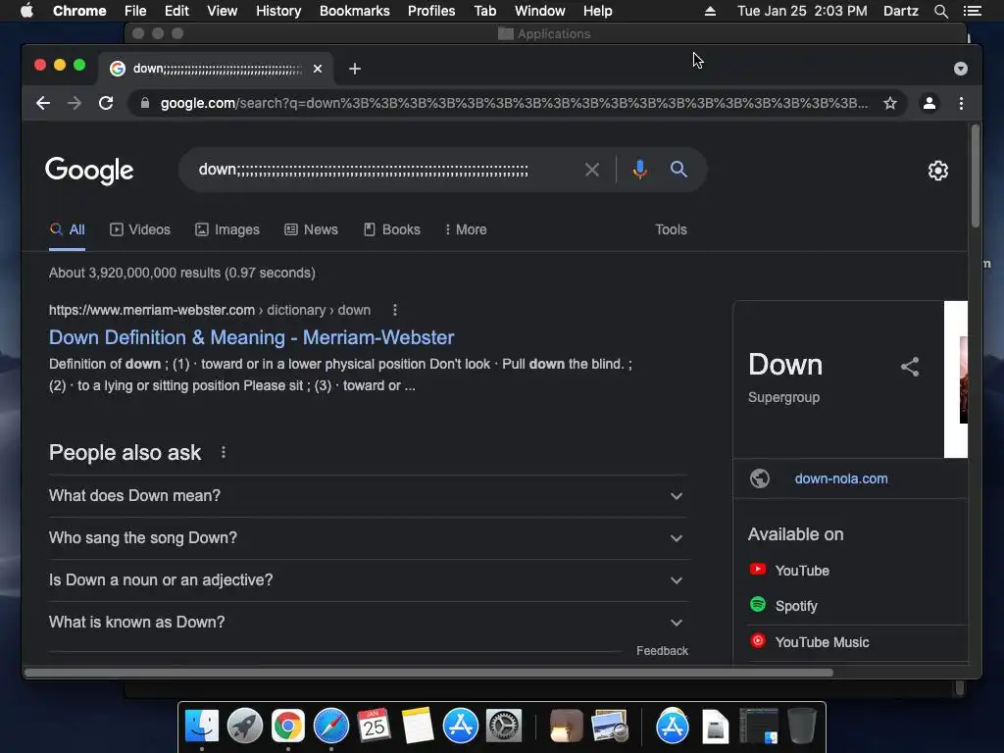Click the forward navigation arrow
Screen dimensions: 1004x753
point(75,103)
